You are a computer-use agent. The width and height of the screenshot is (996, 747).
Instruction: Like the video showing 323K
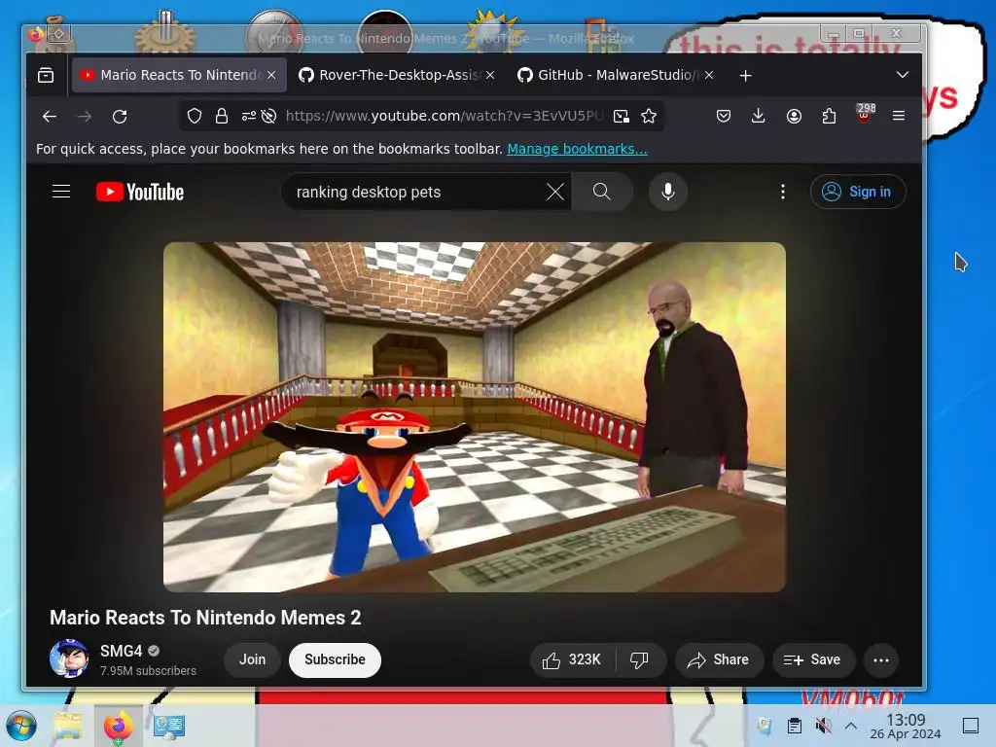(x=572, y=660)
